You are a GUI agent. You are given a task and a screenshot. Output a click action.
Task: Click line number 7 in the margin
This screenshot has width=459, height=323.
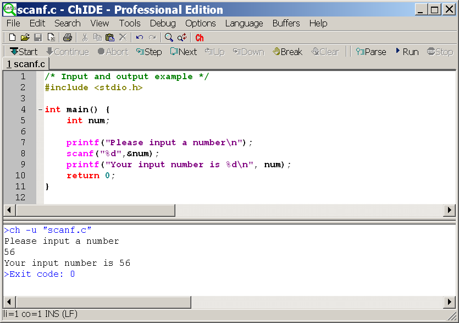[x=23, y=143]
